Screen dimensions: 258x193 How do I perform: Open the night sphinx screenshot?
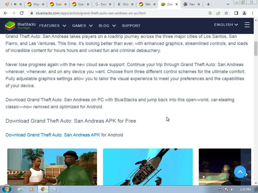click(225, 167)
